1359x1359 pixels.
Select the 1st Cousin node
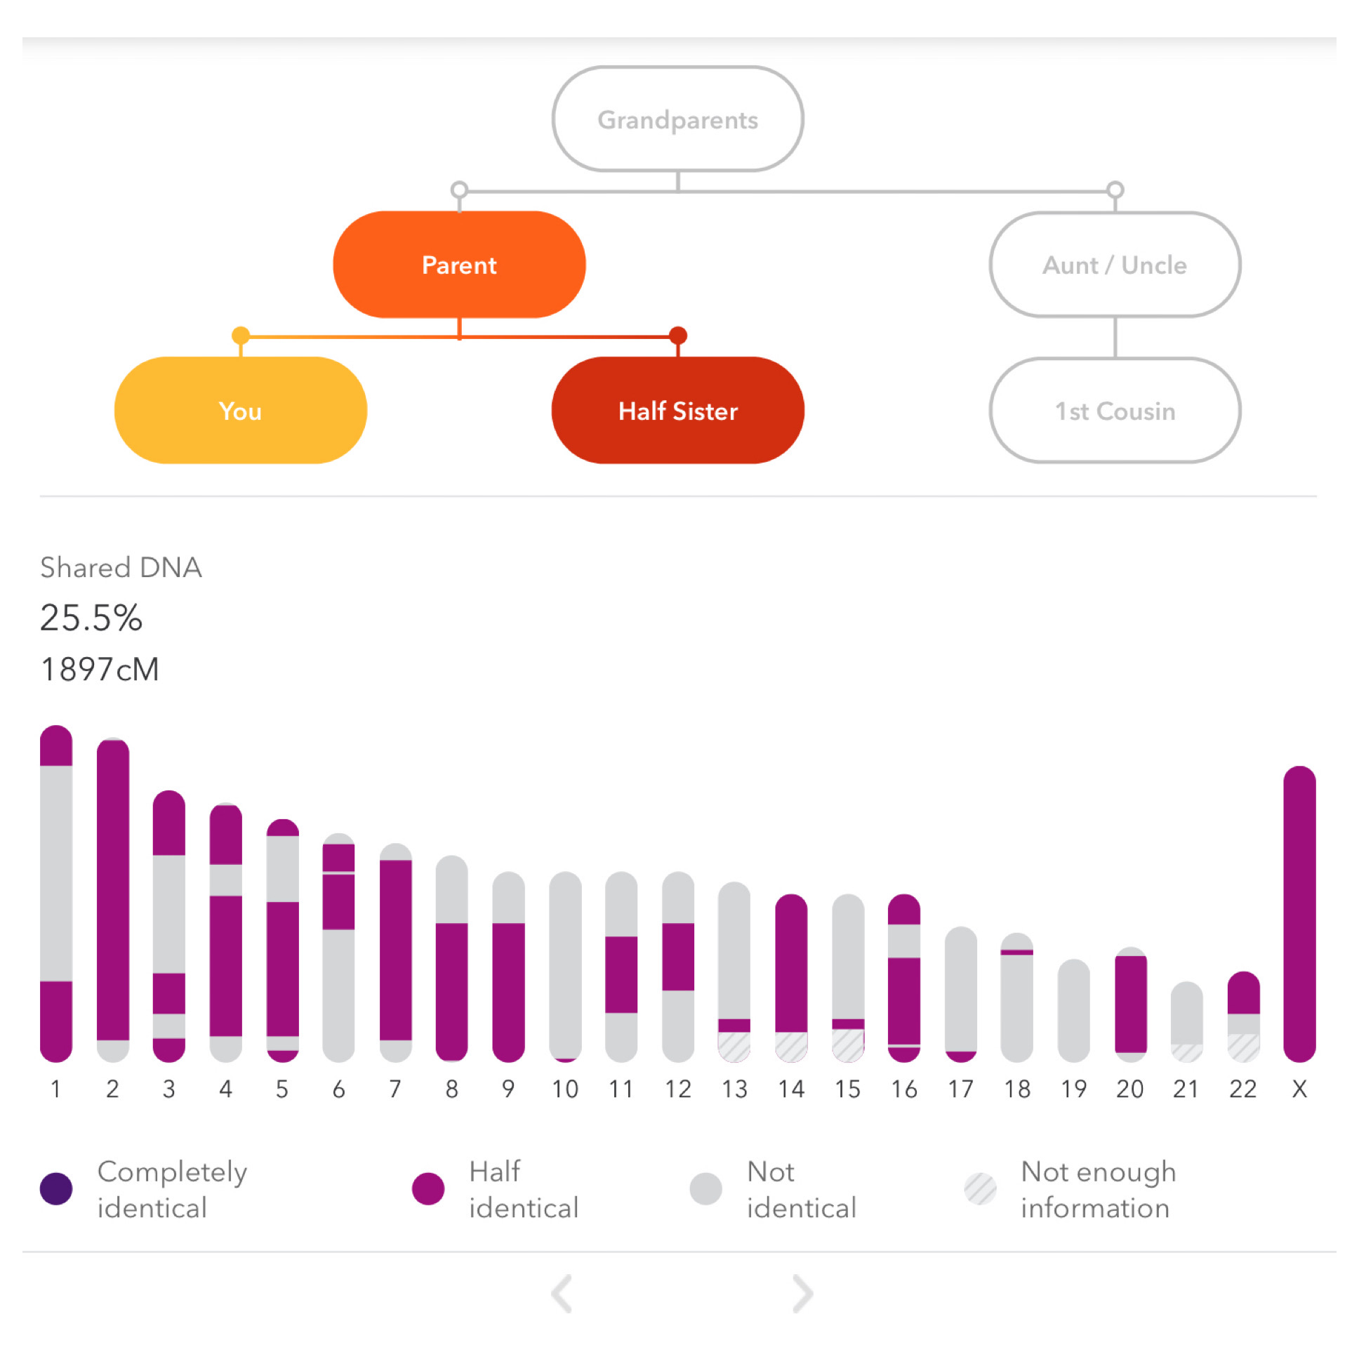click(x=1114, y=410)
